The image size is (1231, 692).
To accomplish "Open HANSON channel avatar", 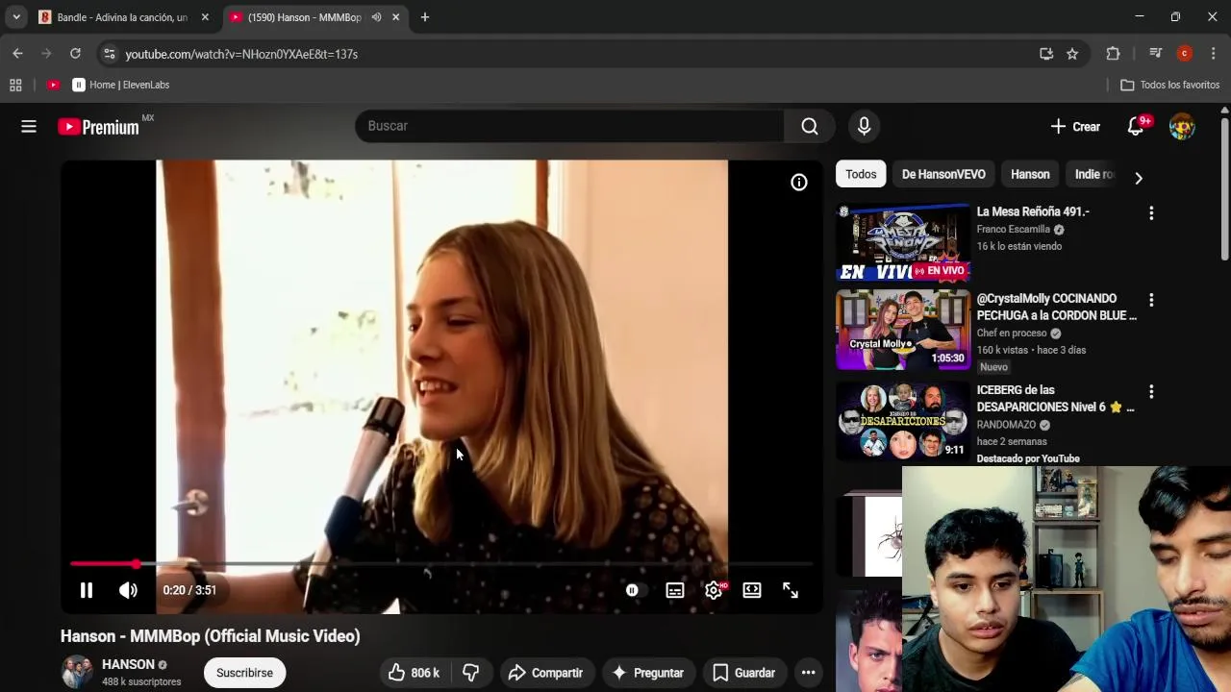I will [77, 672].
